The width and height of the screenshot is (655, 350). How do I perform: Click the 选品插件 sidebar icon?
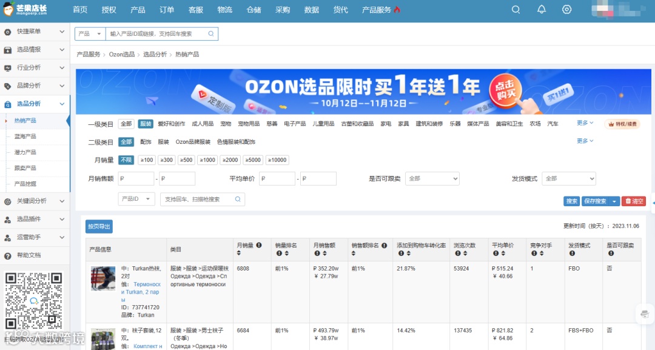(x=7, y=219)
